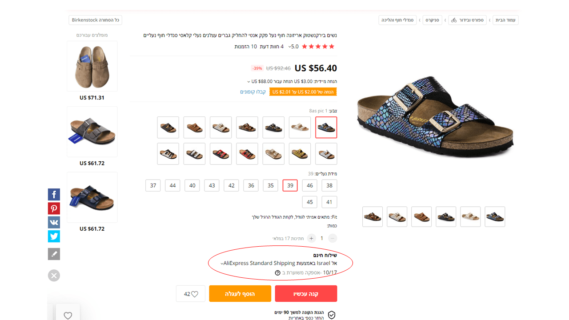Select shoe size 38

[329, 186]
